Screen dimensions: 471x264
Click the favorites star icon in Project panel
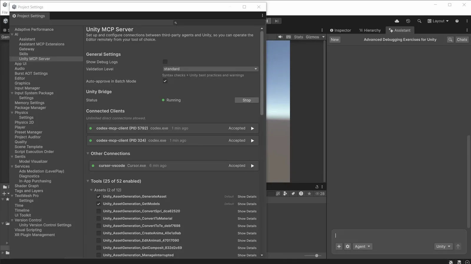[309, 194]
